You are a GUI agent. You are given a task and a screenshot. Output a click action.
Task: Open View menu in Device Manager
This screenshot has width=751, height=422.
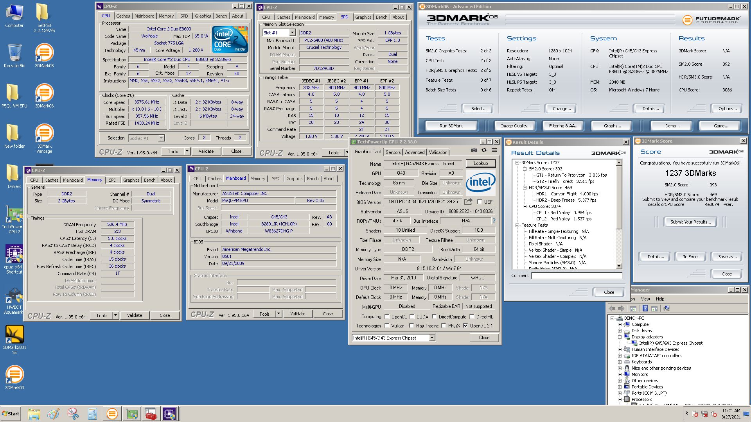point(645,299)
